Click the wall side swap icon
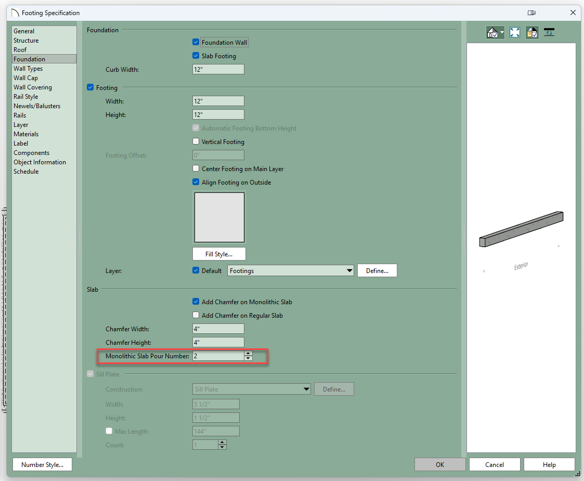This screenshot has height=481, width=584. [549, 32]
